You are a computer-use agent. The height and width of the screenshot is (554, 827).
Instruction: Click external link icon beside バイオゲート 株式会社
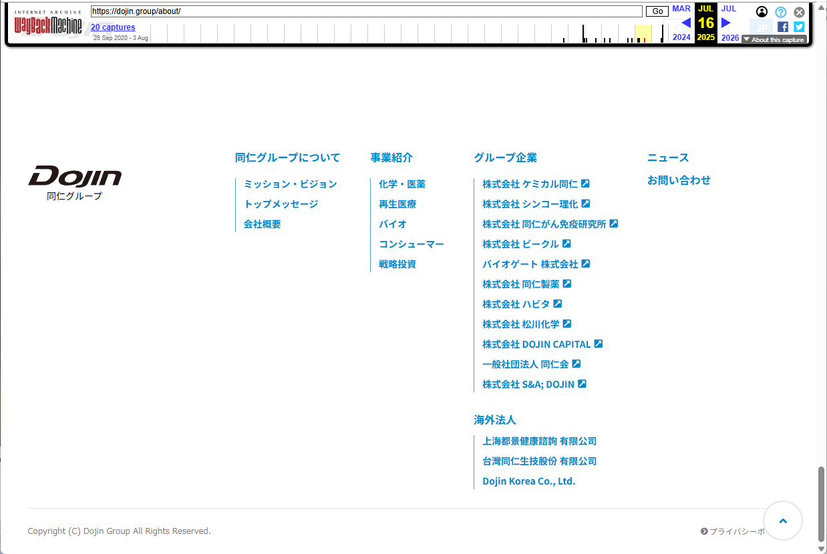pyautogui.click(x=586, y=264)
